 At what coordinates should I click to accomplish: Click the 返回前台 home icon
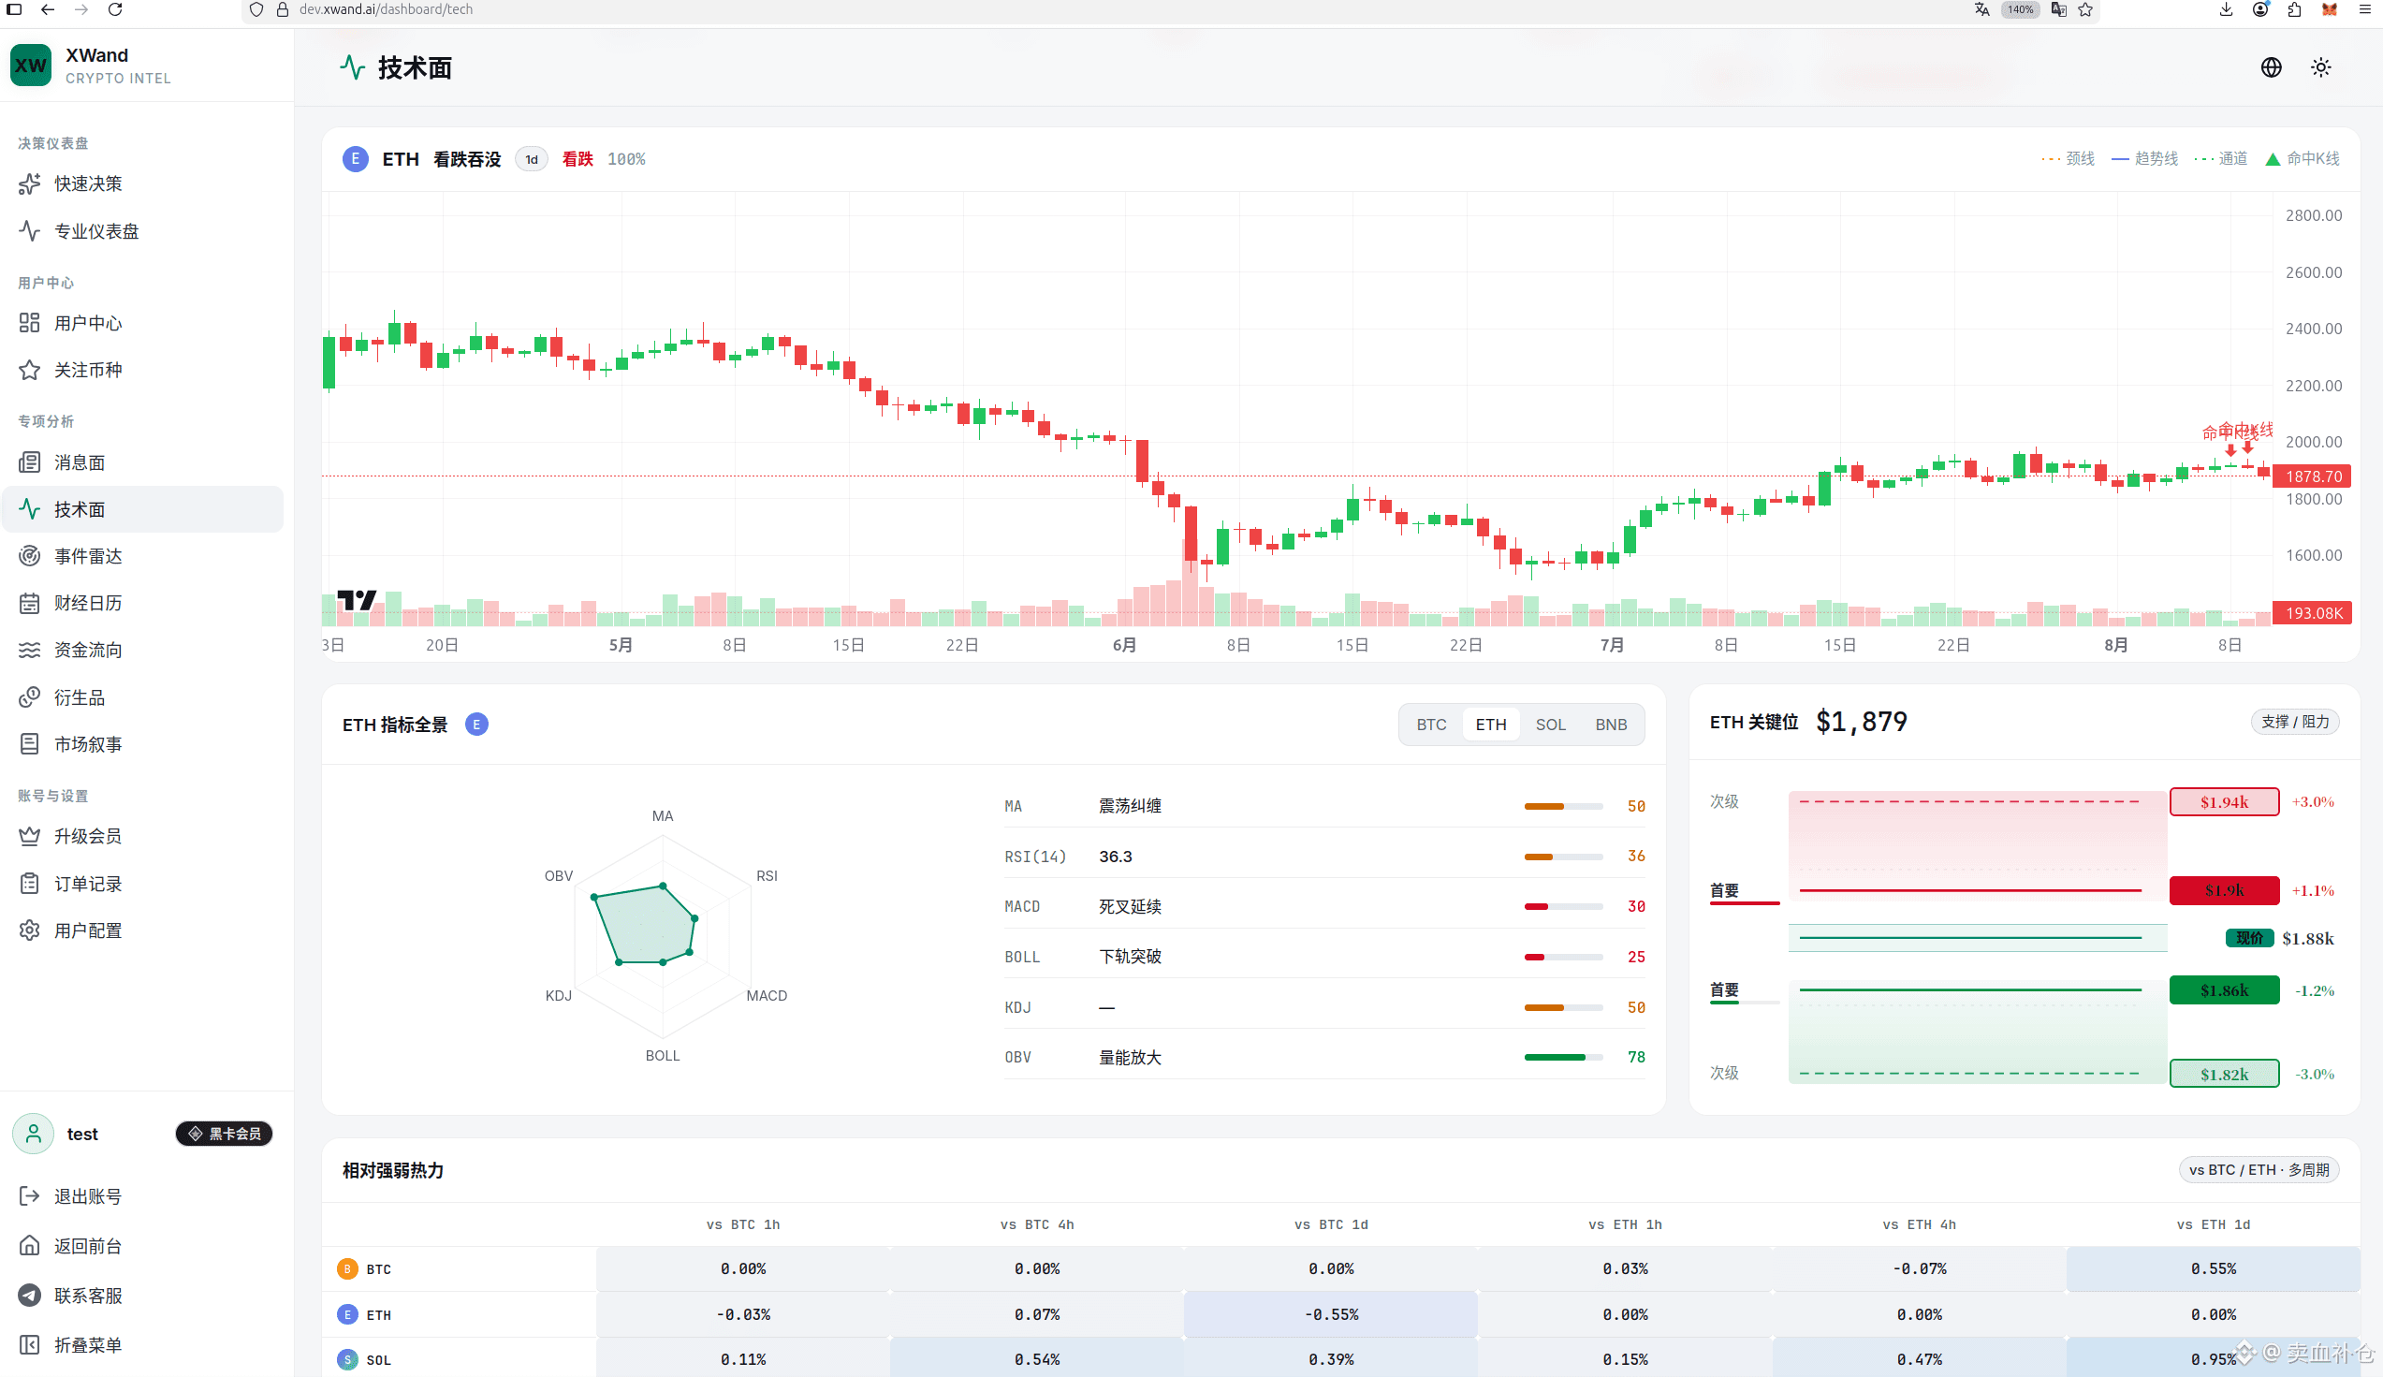click(29, 1246)
